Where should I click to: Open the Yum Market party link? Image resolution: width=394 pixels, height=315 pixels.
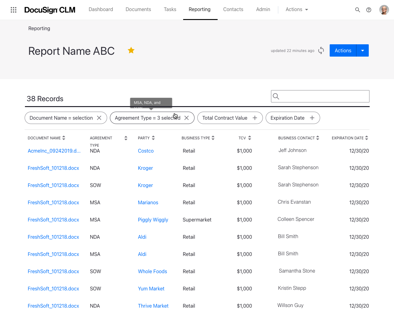151,289
